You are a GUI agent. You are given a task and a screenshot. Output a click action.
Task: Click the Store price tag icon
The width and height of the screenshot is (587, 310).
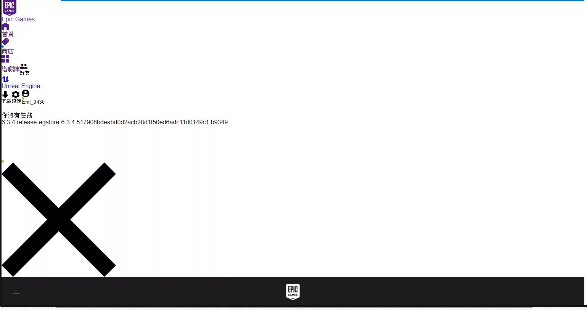coord(5,42)
